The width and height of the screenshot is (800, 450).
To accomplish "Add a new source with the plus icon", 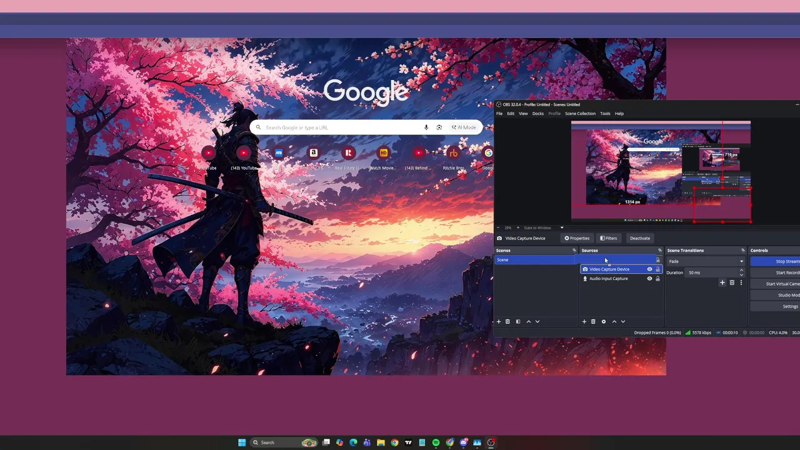I will coord(584,321).
